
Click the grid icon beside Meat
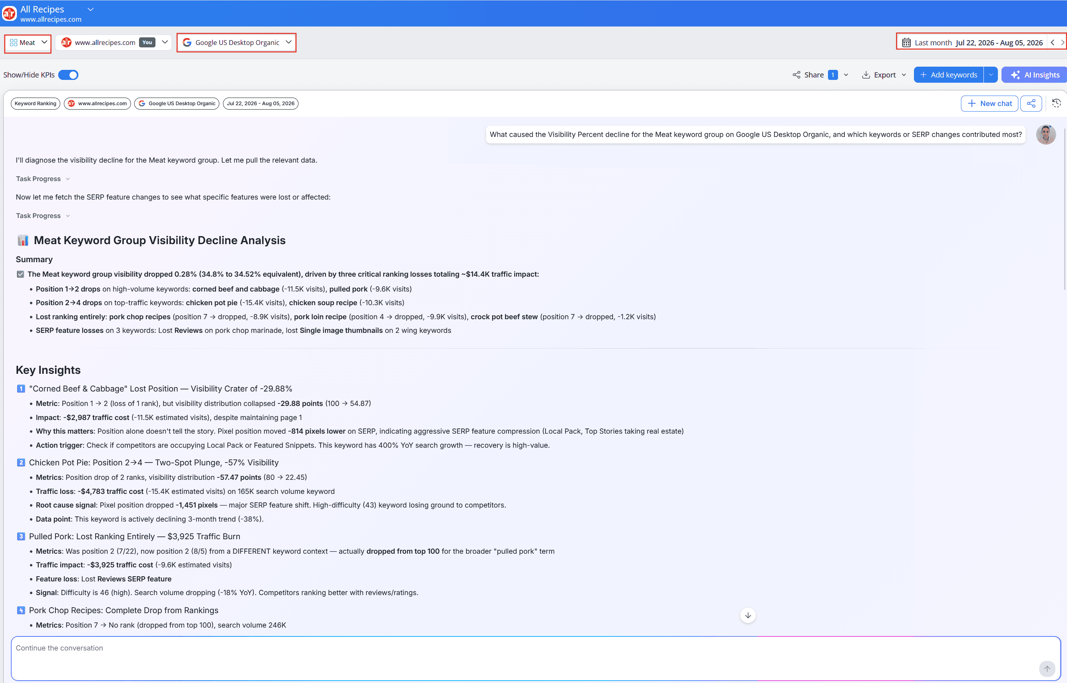(x=13, y=43)
